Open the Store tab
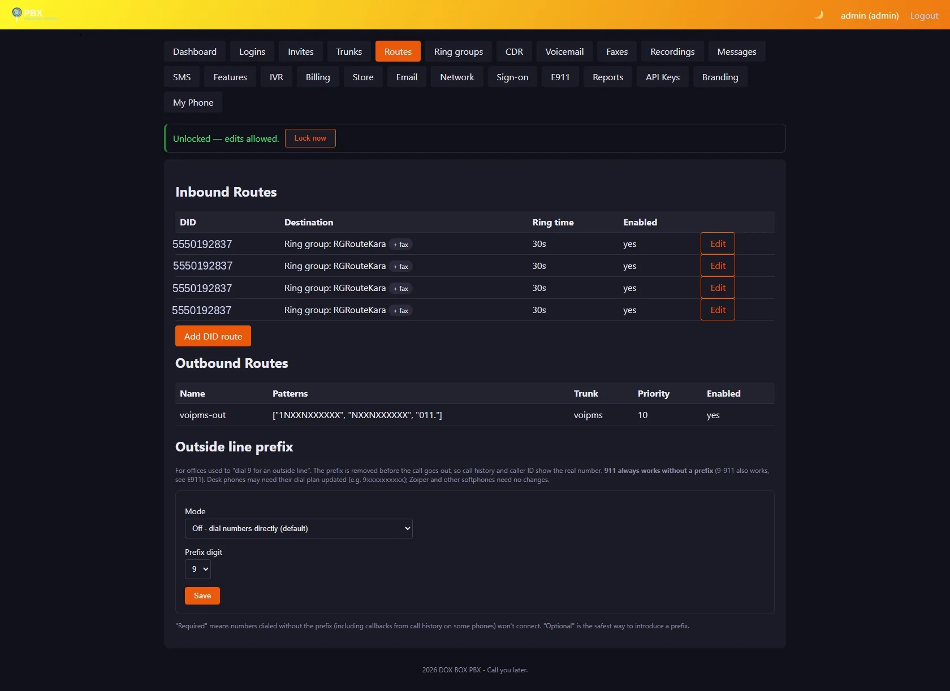The image size is (950, 691). 363,77
